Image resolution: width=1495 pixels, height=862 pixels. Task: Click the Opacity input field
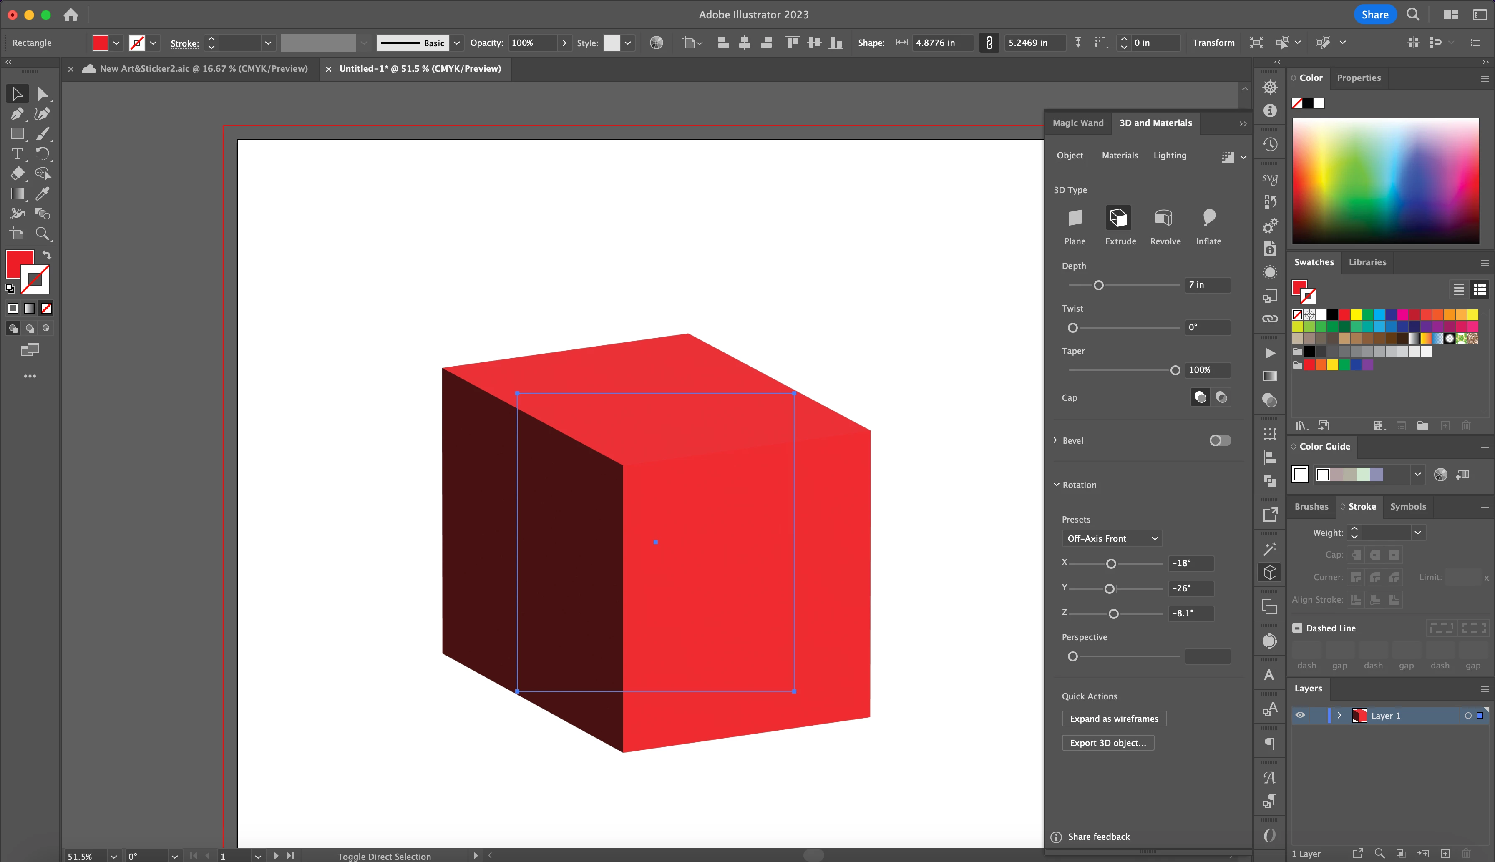coord(532,43)
